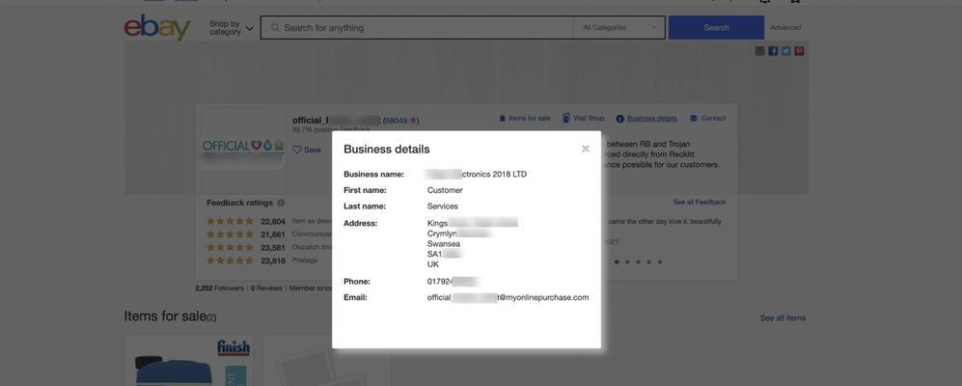
Task: Open the See all Feedback link
Action: point(699,202)
